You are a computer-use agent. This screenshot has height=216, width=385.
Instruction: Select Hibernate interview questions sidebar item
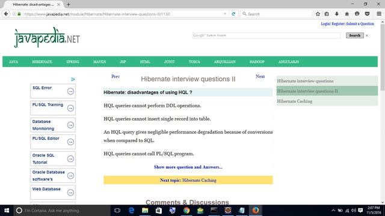[x=327, y=81]
